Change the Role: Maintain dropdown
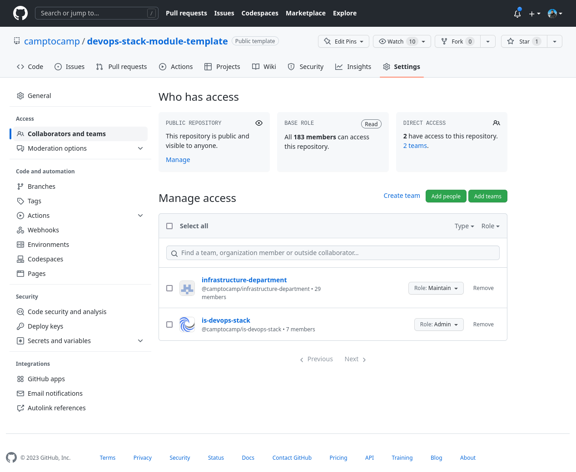This screenshot has width=576, height=472. click(x=436, y=288)
